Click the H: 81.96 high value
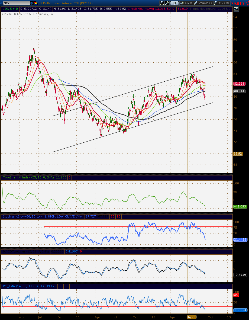 (59, 9)
